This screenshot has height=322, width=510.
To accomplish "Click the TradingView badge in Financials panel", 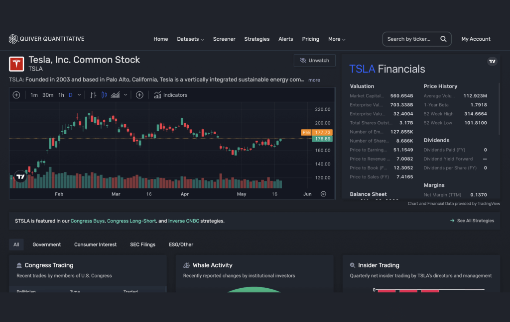I will [x=492, y=61].
